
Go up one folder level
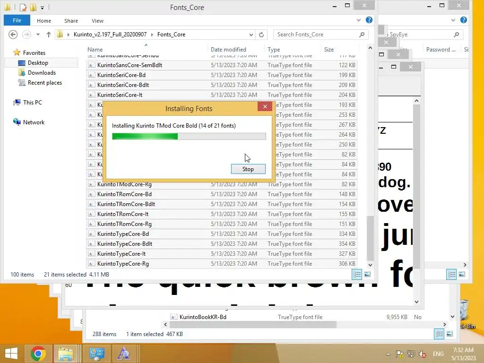[49, 35]
